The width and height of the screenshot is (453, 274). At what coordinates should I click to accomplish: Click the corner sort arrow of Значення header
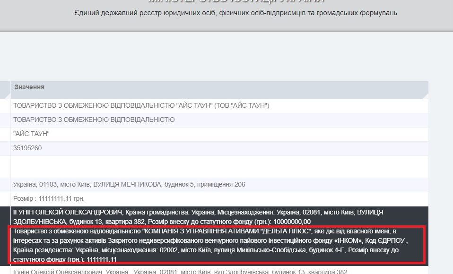425,95
